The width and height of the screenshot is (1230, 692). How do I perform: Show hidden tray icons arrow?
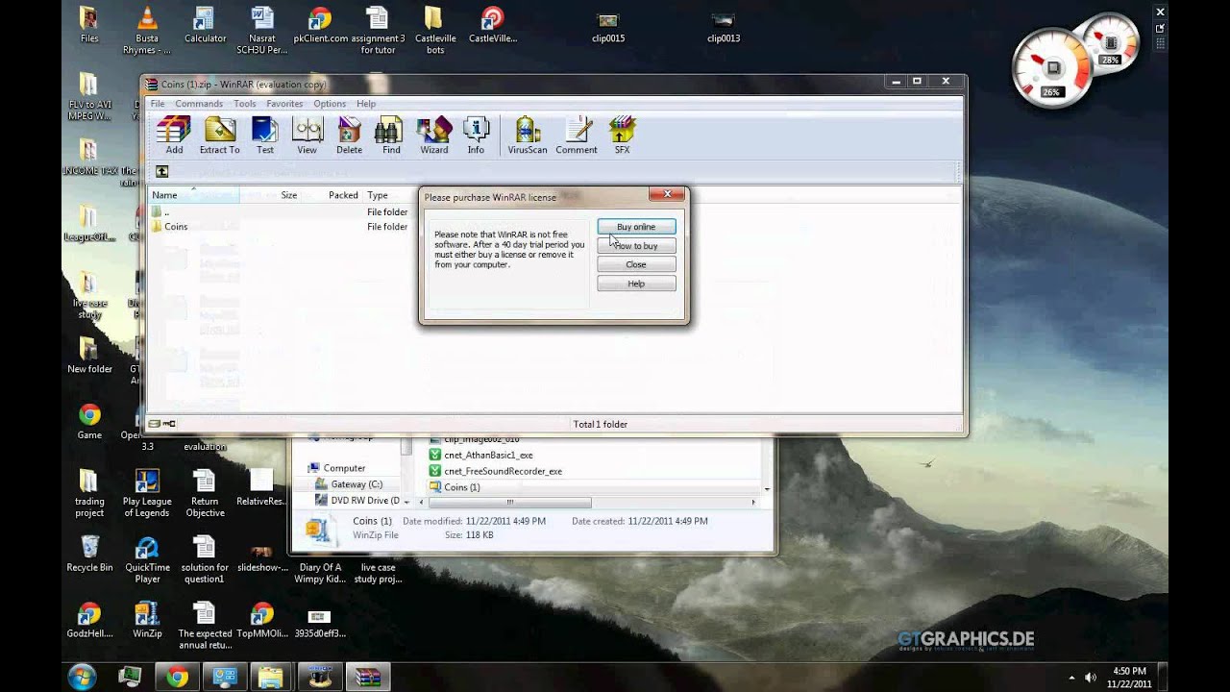(x=1072, y=677)
